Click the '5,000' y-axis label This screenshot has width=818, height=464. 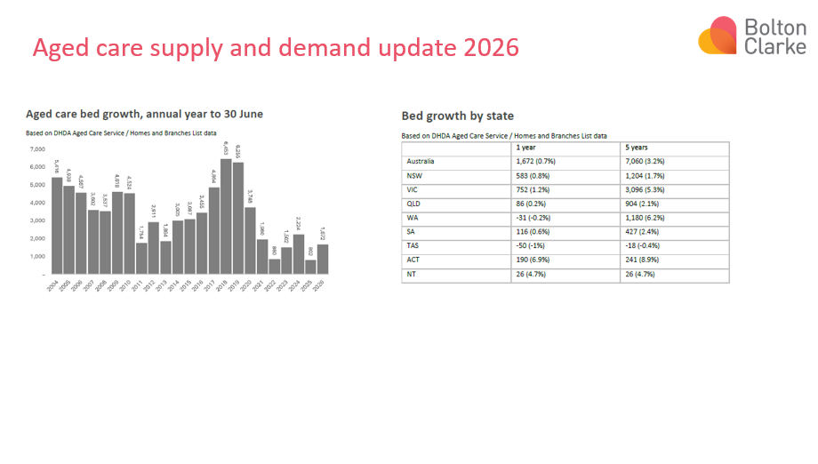(x=37, y=185)
